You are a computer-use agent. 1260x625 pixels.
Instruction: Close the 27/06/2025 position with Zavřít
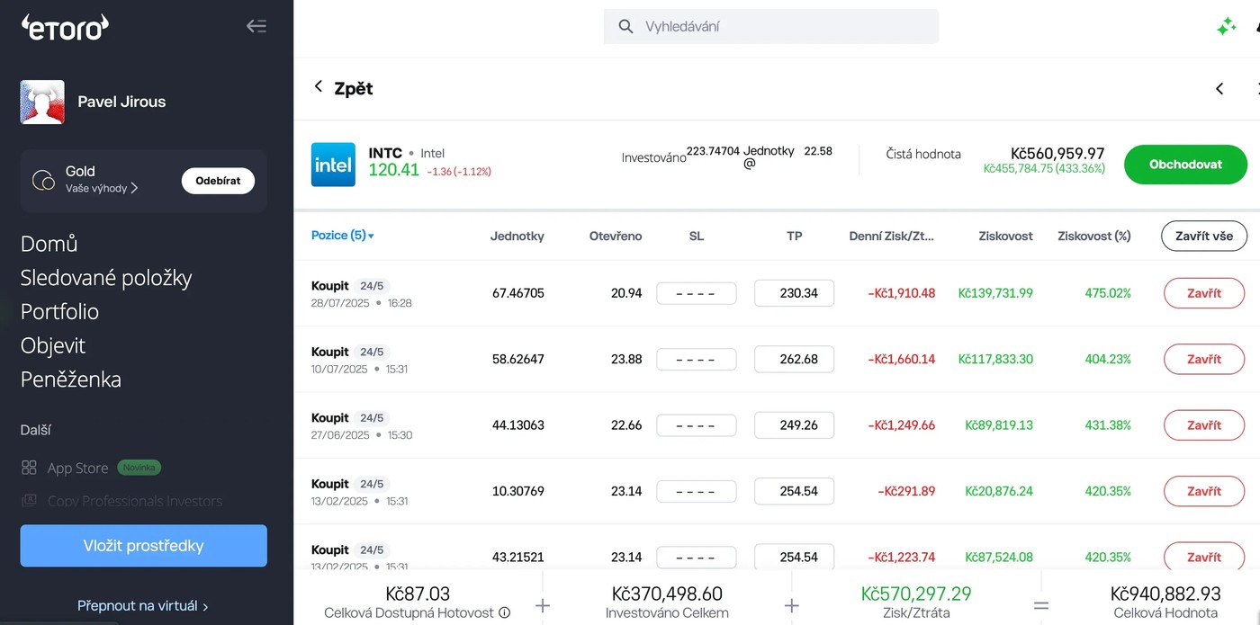click(x=1204, y=425)
